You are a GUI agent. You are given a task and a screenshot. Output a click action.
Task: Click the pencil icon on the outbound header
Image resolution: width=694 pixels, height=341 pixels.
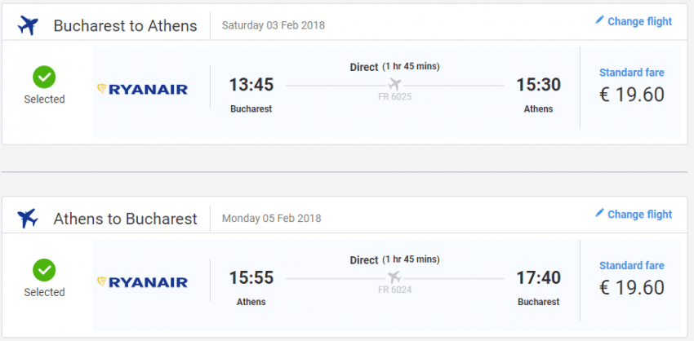(x=600, y=20)
